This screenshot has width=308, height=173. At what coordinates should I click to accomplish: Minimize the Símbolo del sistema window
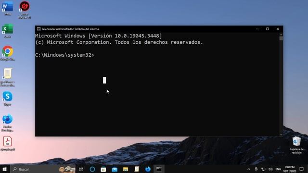[x=257, y=29]
